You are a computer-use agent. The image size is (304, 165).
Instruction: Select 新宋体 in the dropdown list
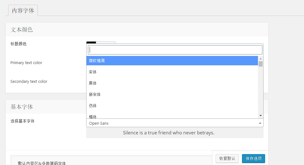click(172, 94)
